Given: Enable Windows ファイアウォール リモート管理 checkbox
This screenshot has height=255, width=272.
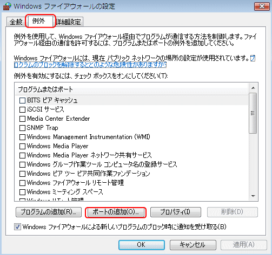Looking at the screenshot, I should 22,183.
